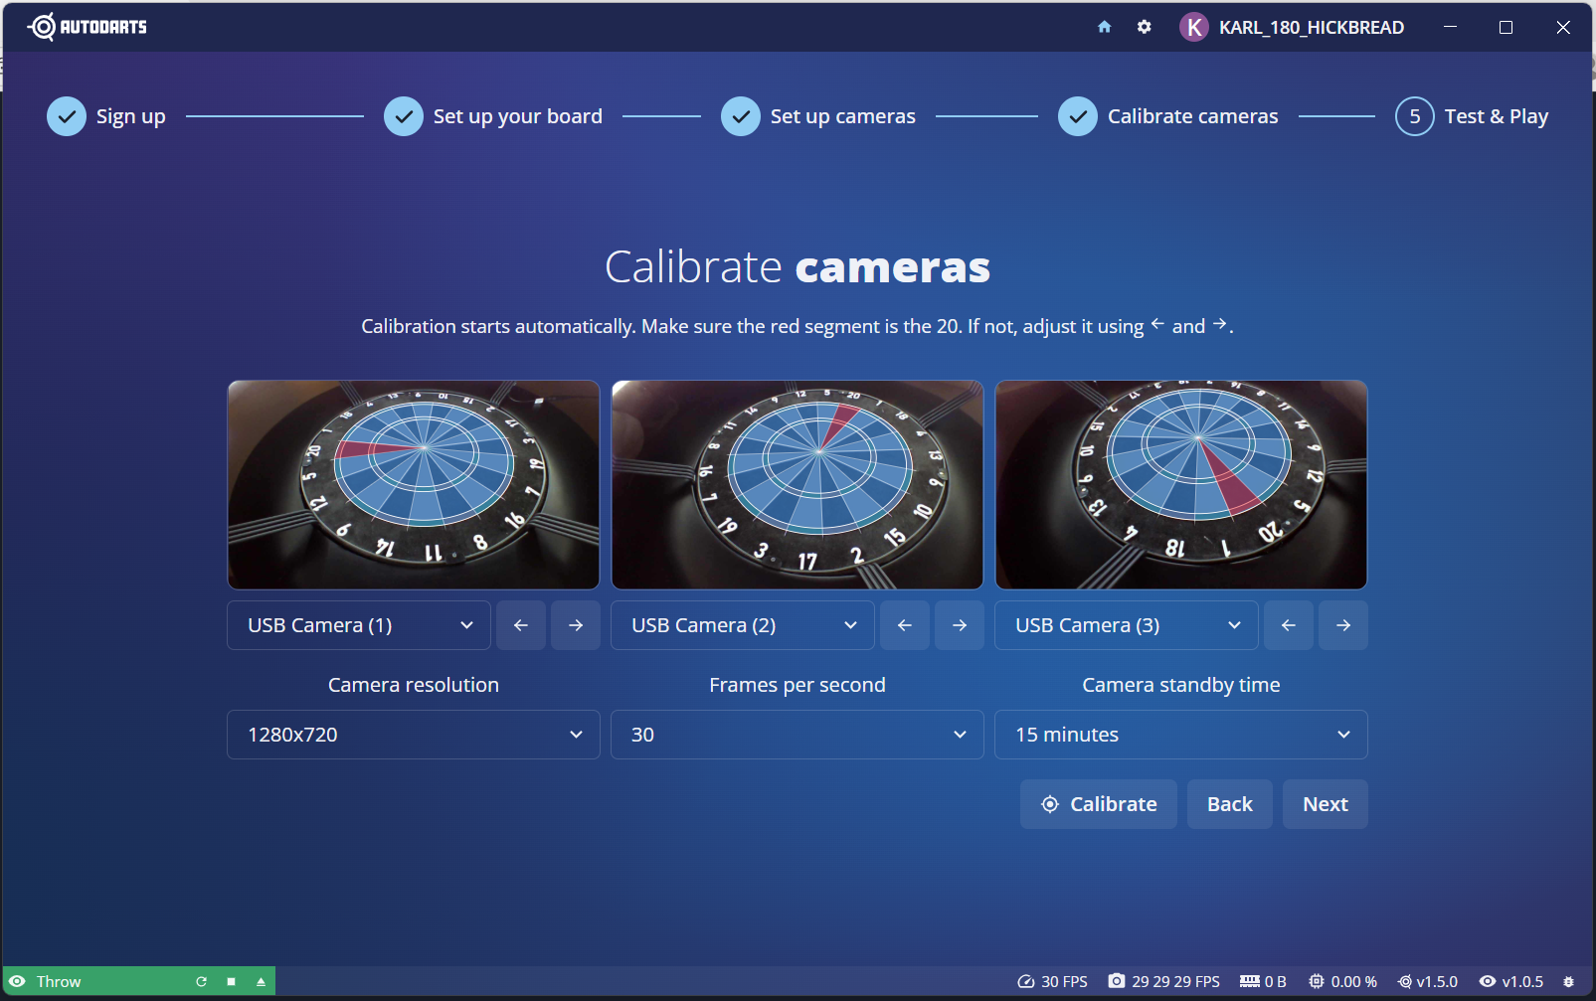The width and height of the screenshot is (1596, 1001).
Task: Open Camera standby time 15 minutes dropdown
Action: pos(1180,735)
